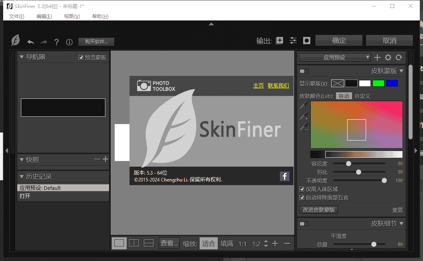Click the add preset plus icon
The width and height of the screenshot is (423, 261).
pos(377,57)
